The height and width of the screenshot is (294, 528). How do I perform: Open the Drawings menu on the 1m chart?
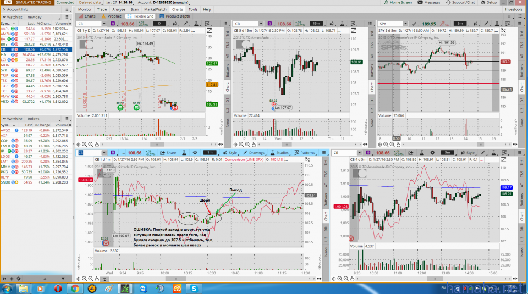coord(254,153)
